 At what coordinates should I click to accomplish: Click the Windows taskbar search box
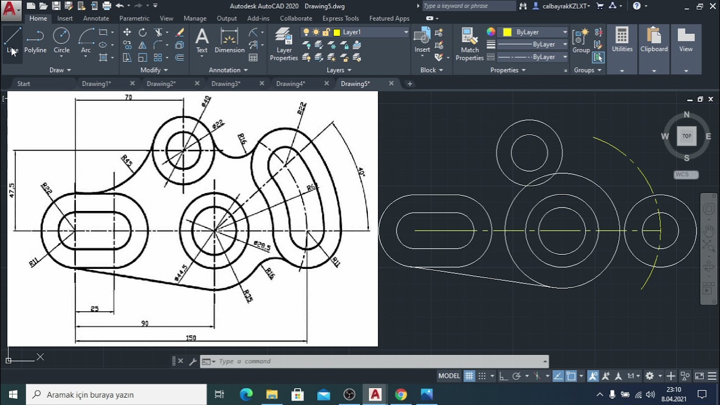[116, 395]
